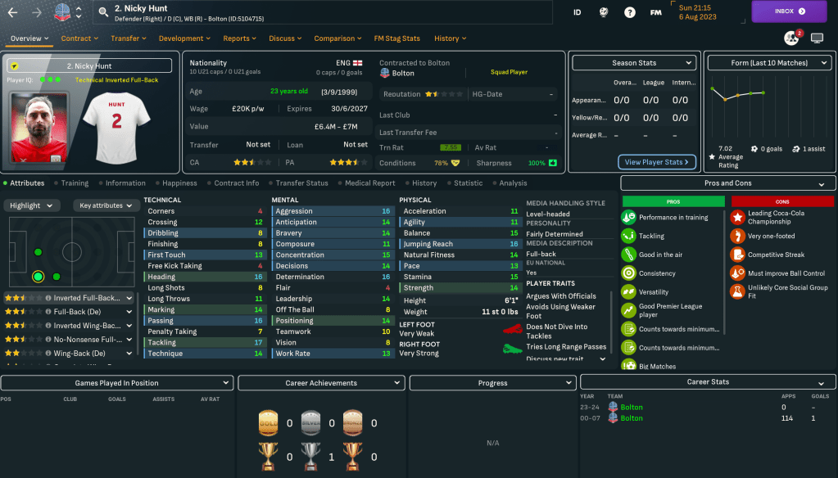838x478 pixels.
Task: Open the Highlight dropdown
Action: (x=33, y=205)
